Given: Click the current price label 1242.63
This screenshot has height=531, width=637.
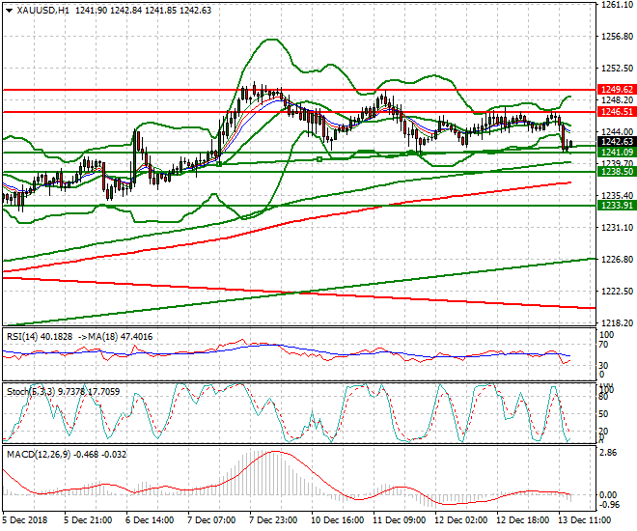Looking at the screenshot, I should tap(617, 141).
